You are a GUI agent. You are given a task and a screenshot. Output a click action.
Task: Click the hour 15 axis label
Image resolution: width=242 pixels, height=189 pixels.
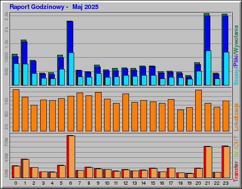click(153, 183)
